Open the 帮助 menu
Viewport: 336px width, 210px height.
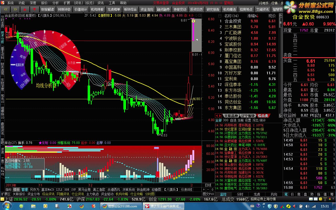(123, 3)
